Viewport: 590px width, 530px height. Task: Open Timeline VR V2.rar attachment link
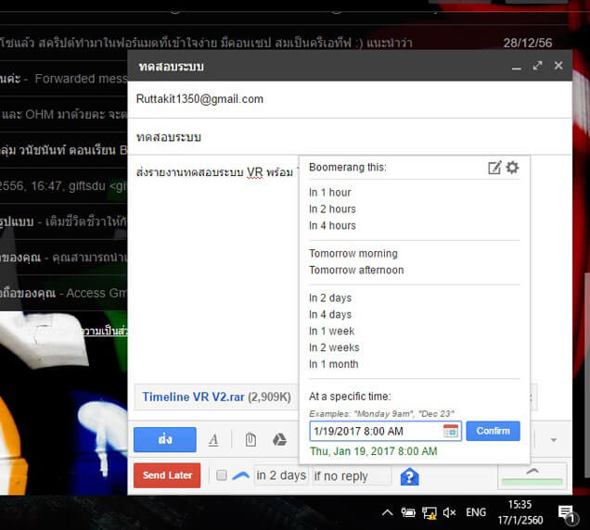193,397
